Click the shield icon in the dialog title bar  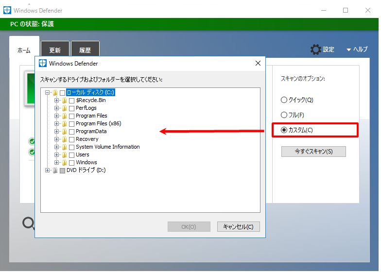(43, 63)
